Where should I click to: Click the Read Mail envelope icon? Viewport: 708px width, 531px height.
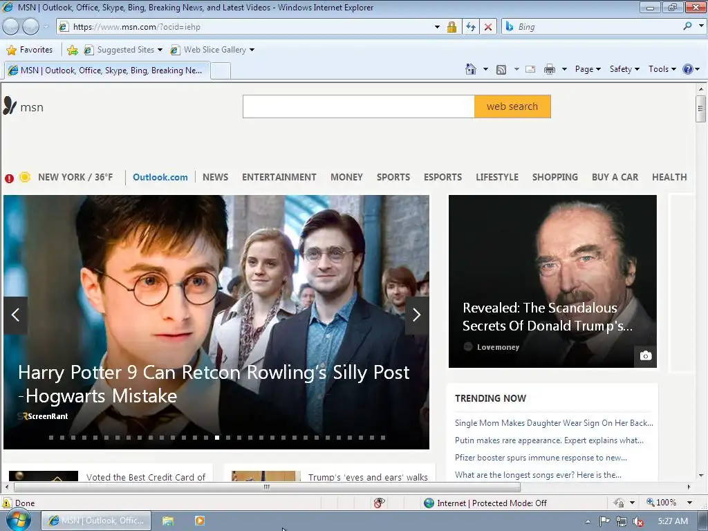pos(530,69)
